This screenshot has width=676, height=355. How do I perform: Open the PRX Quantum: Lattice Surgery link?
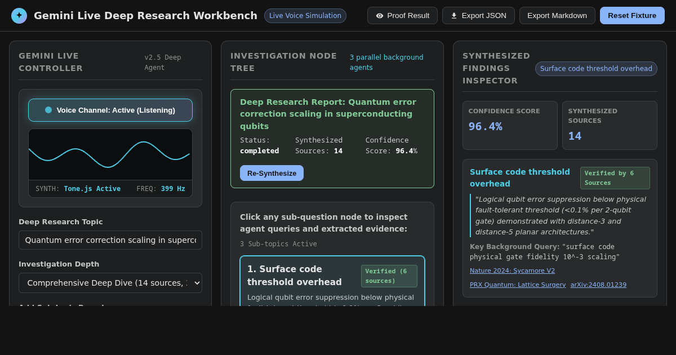(518, 285)
